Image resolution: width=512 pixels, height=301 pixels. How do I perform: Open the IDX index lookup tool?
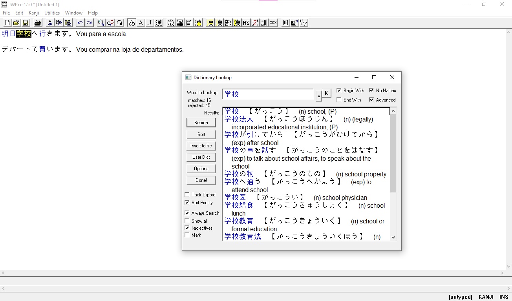[273, 23]
